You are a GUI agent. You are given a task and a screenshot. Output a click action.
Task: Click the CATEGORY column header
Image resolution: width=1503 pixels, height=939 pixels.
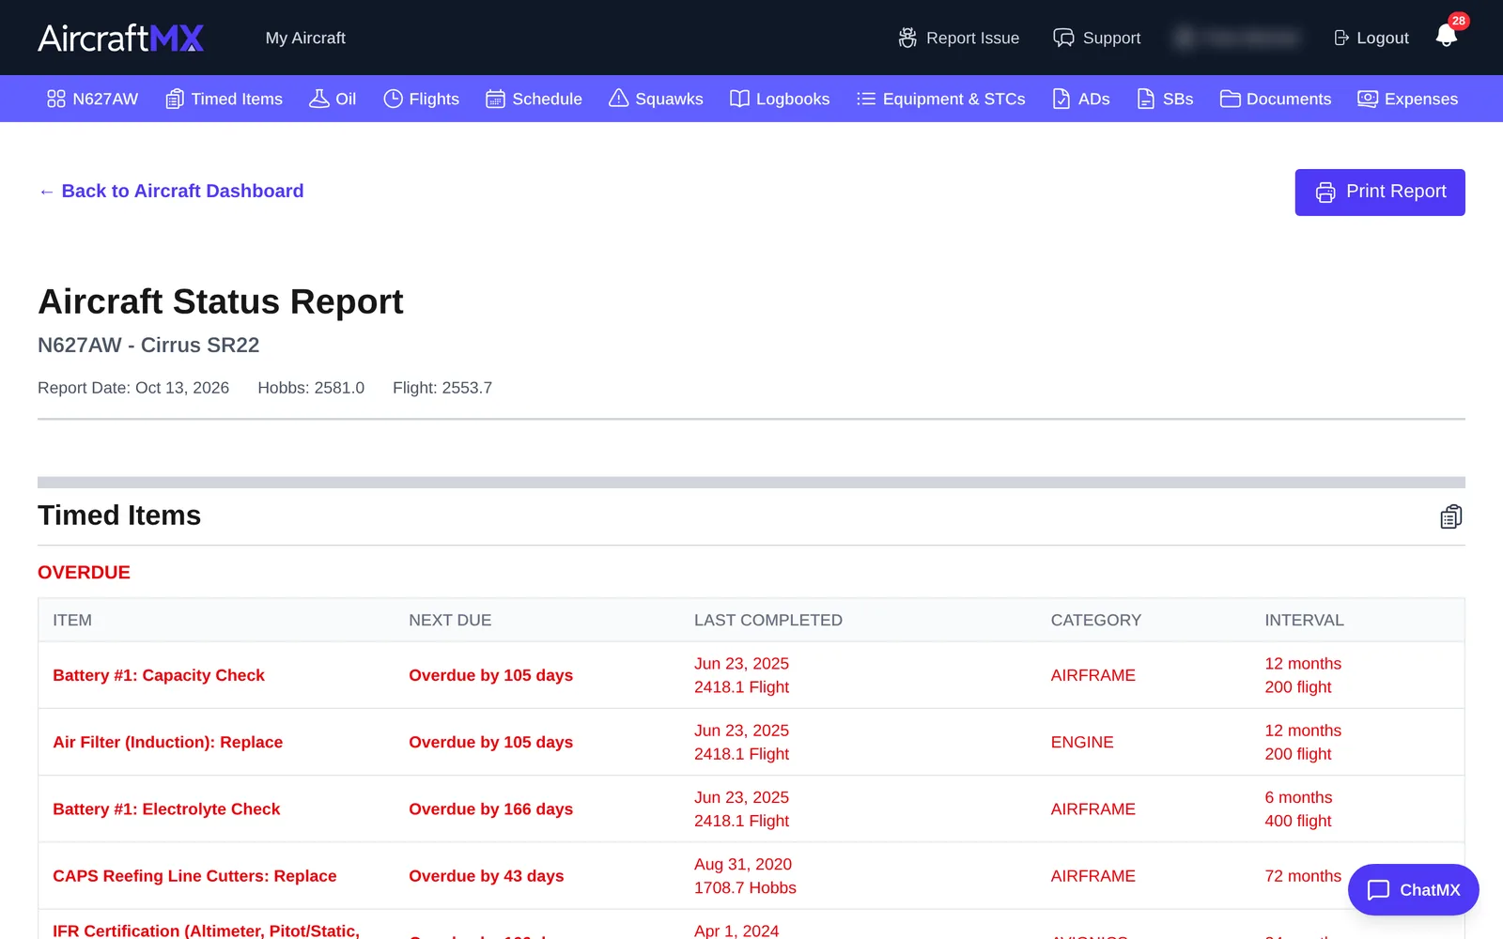click(x=1095, y=620)
